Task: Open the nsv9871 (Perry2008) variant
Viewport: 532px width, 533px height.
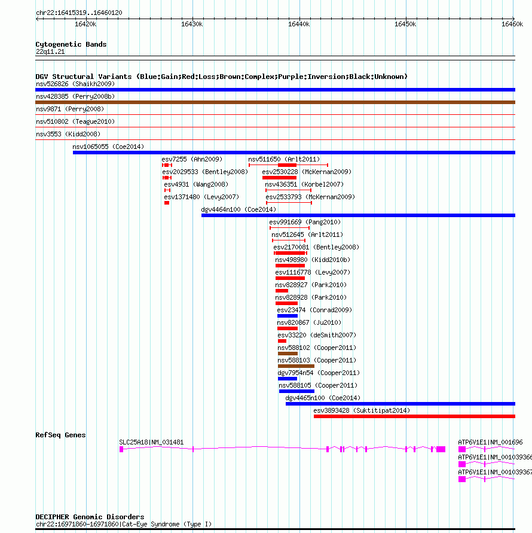Action: [x=70, y=109]
